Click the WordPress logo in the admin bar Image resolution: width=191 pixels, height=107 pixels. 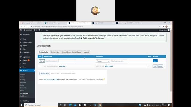click(21, 30)
